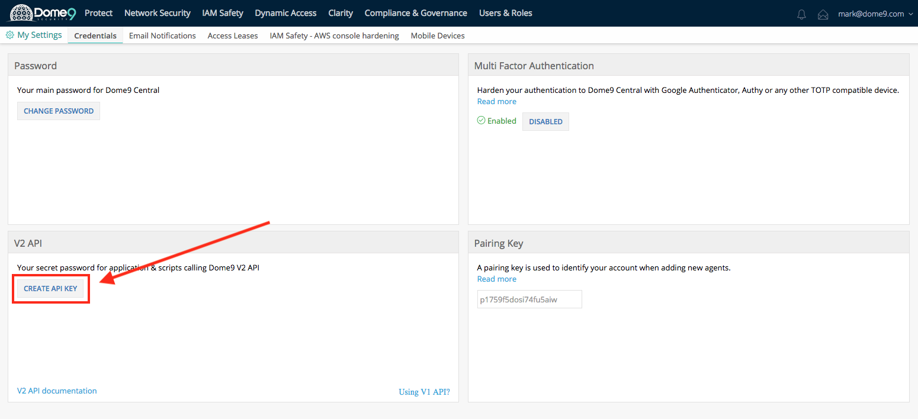This screenshot has width=918, height=419.
Task: Click the My Settings label
Action: [40, 35]
